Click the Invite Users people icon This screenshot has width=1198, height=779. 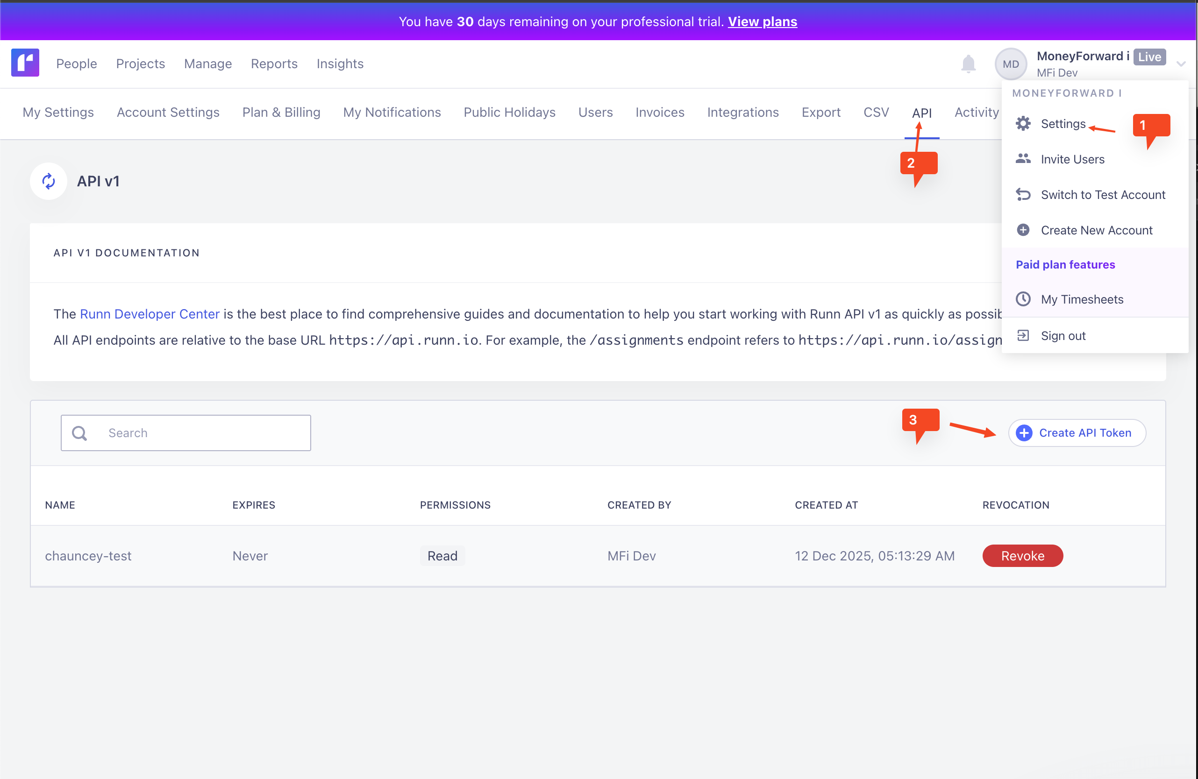tap(1023, 159)
